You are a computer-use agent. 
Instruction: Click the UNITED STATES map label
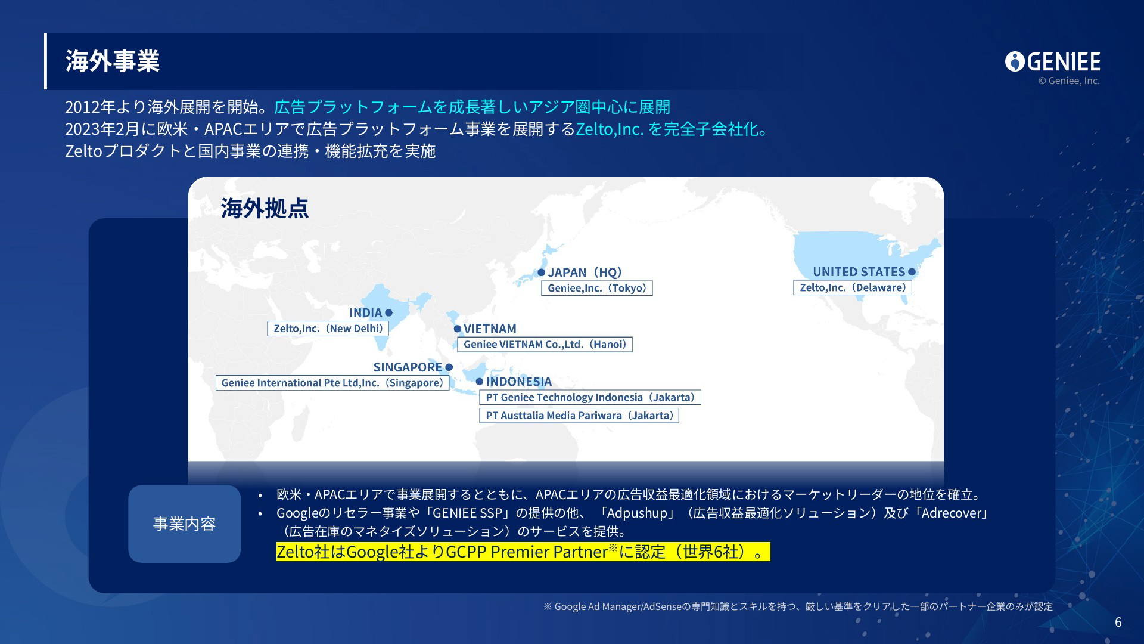859,272
